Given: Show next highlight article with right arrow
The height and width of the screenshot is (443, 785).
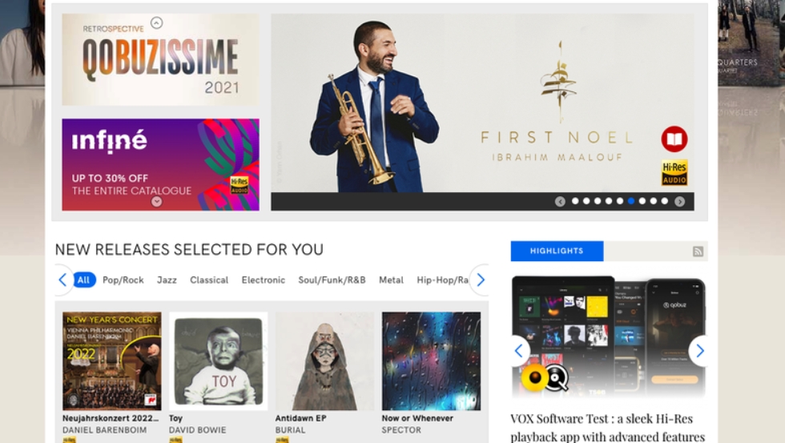Looking at the screenshot, I should coord(699,351).
